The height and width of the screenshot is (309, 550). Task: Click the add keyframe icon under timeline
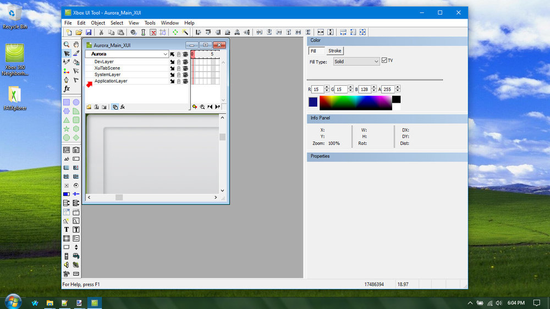coord(195,107)
